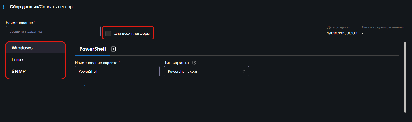Image resolution: width=412 pixels, height=122 pixels.
Task: Click the Создать сенсор breadcrumb
Action: click(x=56, y=7)
